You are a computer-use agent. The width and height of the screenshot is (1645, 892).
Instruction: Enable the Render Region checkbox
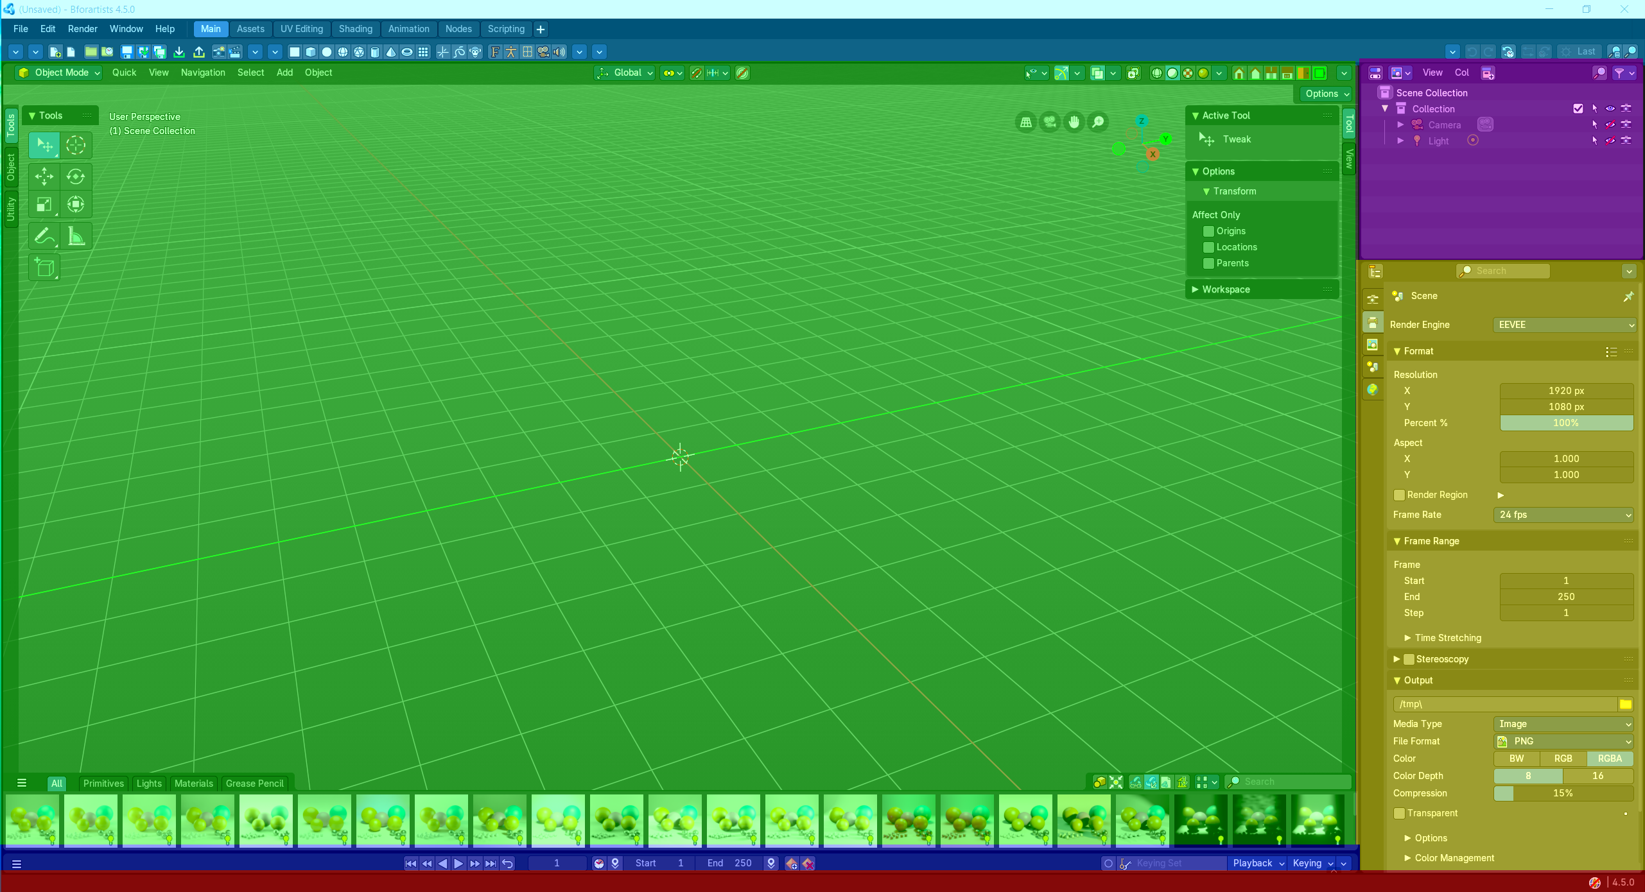[1399, 495]
